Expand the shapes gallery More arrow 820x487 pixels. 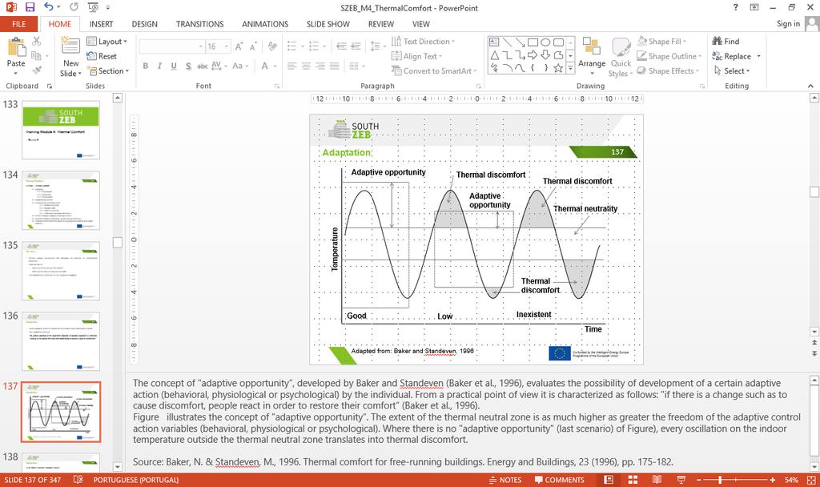(x=570, y=68)
